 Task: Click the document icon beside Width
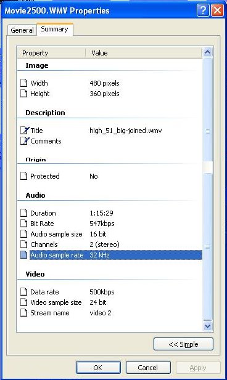click(23, 83)
